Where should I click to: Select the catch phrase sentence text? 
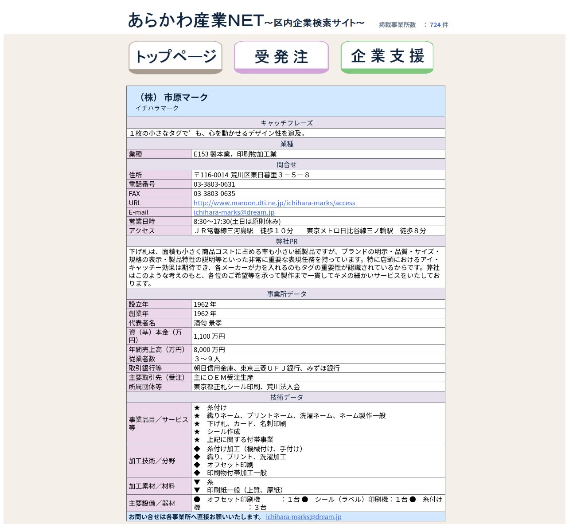coord(218,133)
